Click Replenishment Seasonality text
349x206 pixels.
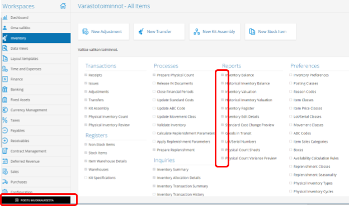tap(315, 175)
